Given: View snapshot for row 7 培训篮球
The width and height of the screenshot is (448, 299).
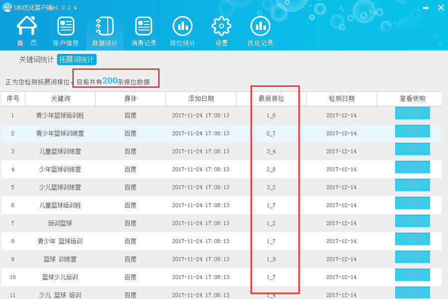Looking at the screenshot, I should click(412, 222).
